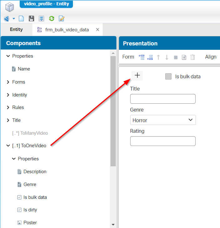Click the trash delete icon
220x228 pixels.
(193, 57)
